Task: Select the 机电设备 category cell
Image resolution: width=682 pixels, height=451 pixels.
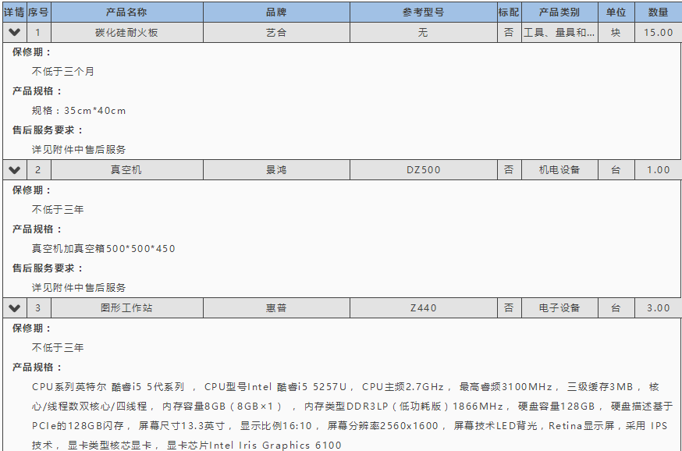Action: coord(559,170)
